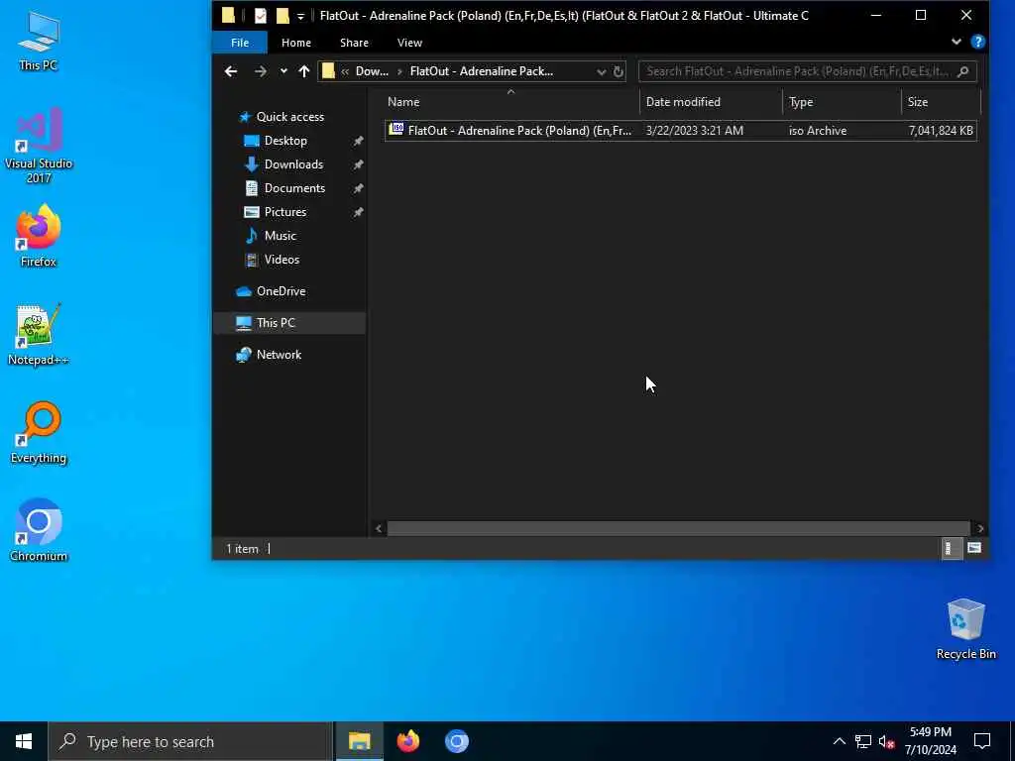Unpin Desktop using its pin icon
This screenshot has width=1015, height=761.
pyautogui.click(x=358, y=141)
